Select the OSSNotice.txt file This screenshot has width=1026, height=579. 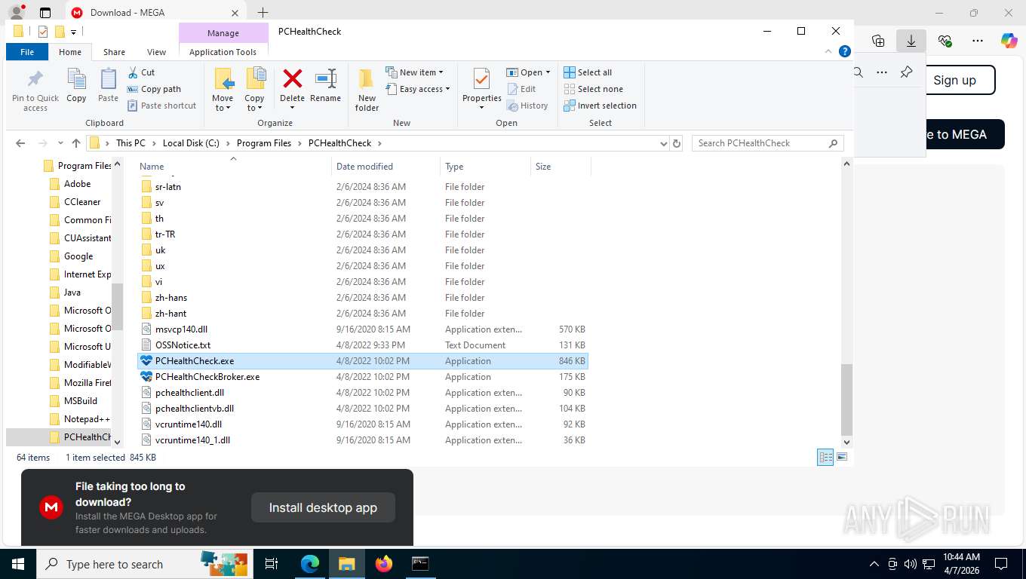pyautogui.click(x=363, y=345)
